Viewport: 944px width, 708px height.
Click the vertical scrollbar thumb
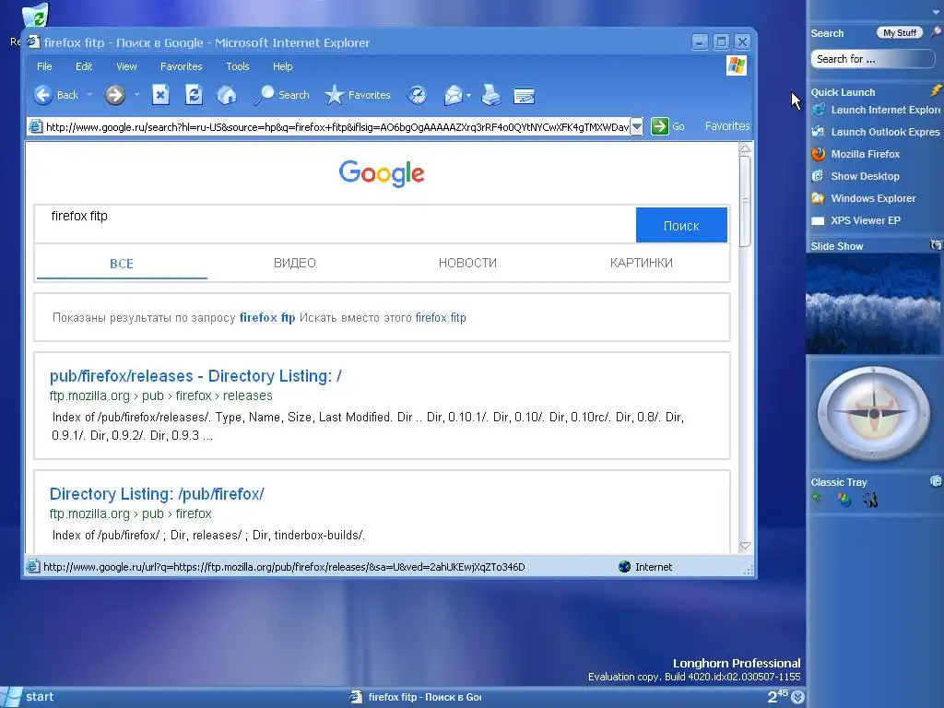pos(745,201)
